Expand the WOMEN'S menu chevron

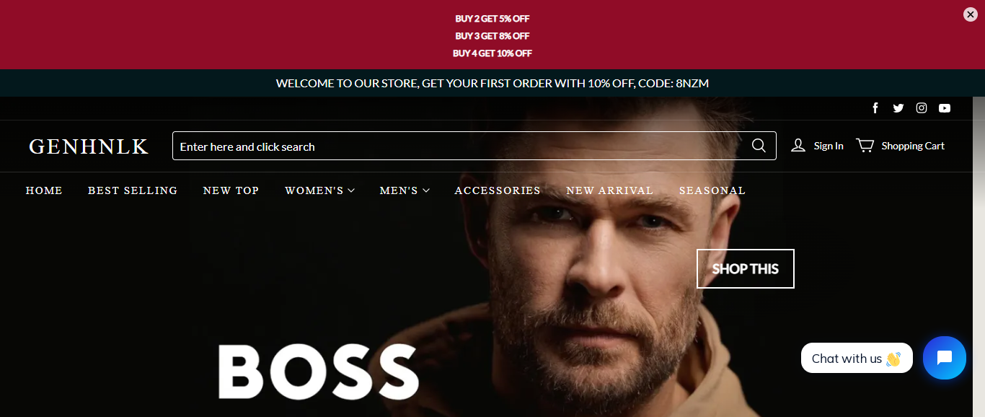[351, 190]
